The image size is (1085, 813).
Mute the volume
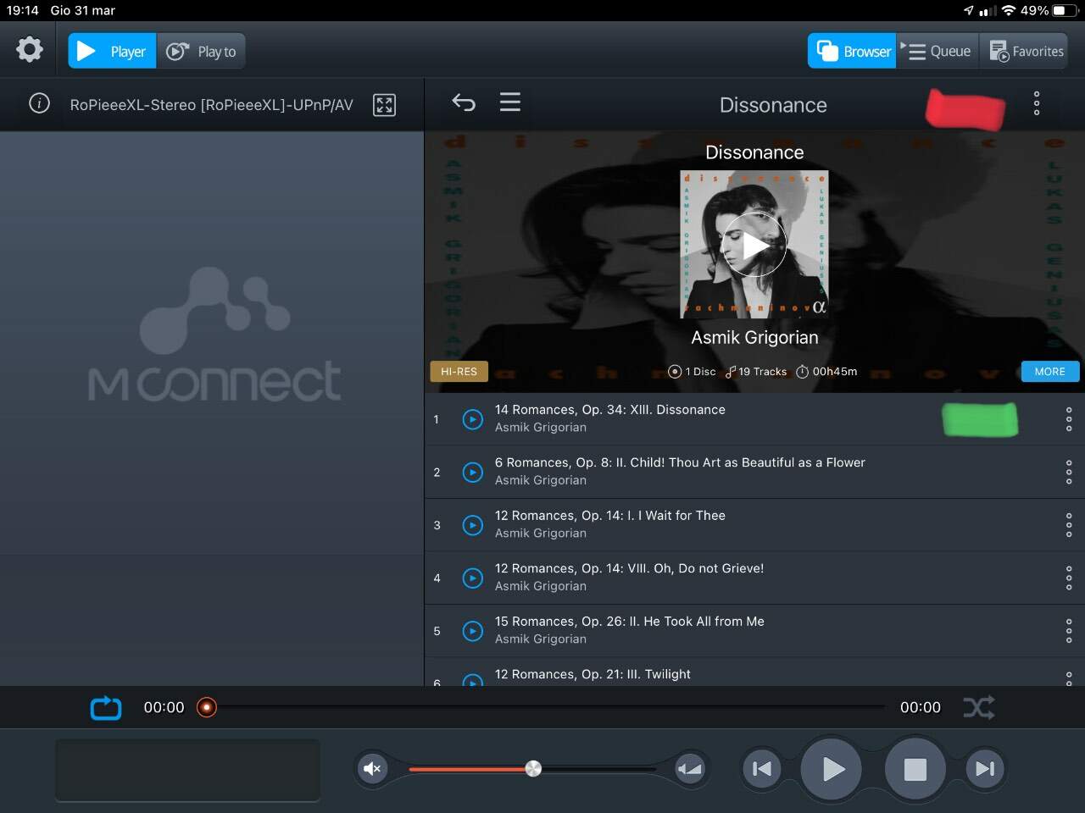pos(372,769)
